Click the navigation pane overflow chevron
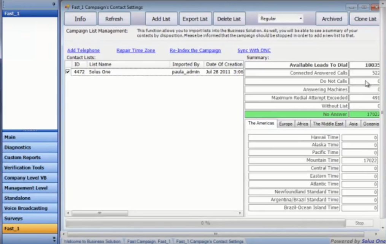 click(x=54, y=239)
